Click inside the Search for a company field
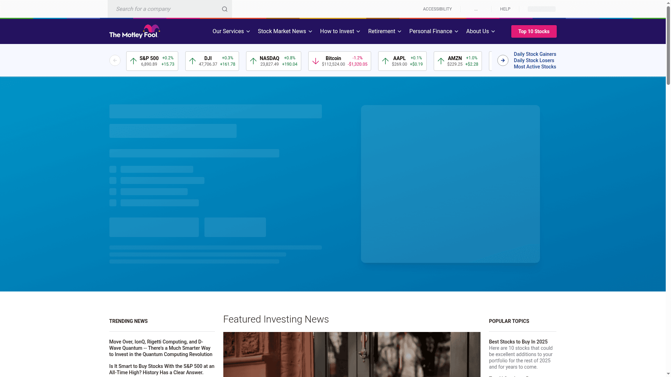Viewport: 671px width, 377px height. click(x=164, y=9)
